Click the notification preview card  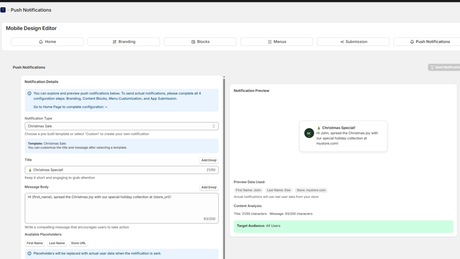click(x=343, y=136)
